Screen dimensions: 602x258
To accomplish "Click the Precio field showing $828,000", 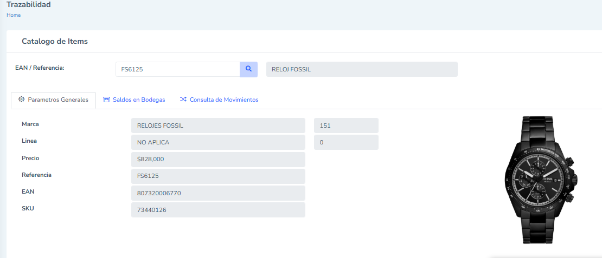I will pyautogui.click(x=218, y=160).
